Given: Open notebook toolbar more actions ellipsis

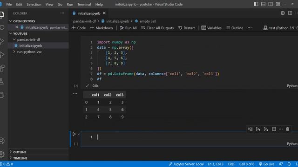Looking at the screenshot, I should (x=250, y=28).
